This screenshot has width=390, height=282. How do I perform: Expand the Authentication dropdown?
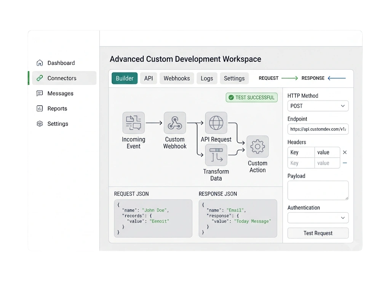(x=318, y=218)
